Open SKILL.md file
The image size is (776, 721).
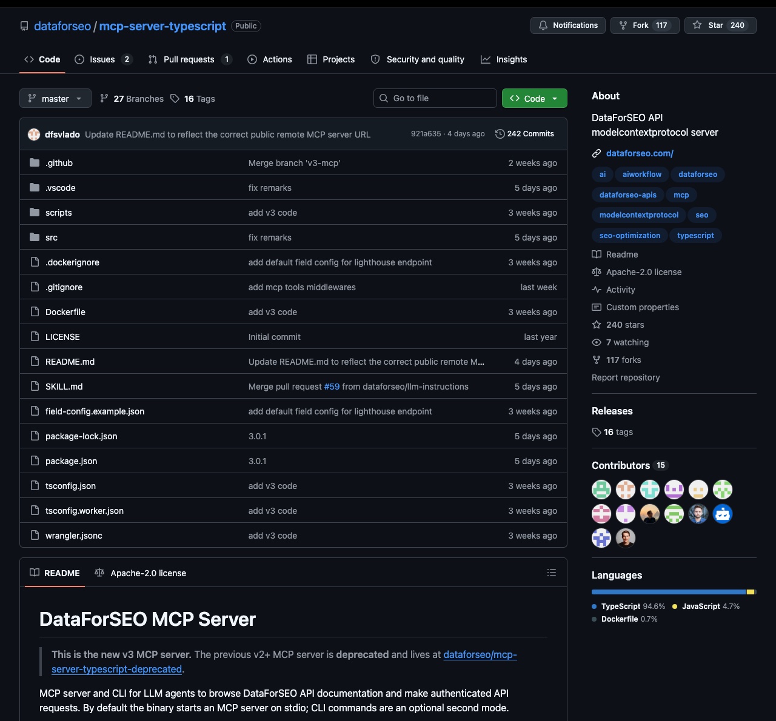pyautogui.click(x=64, y=387)
